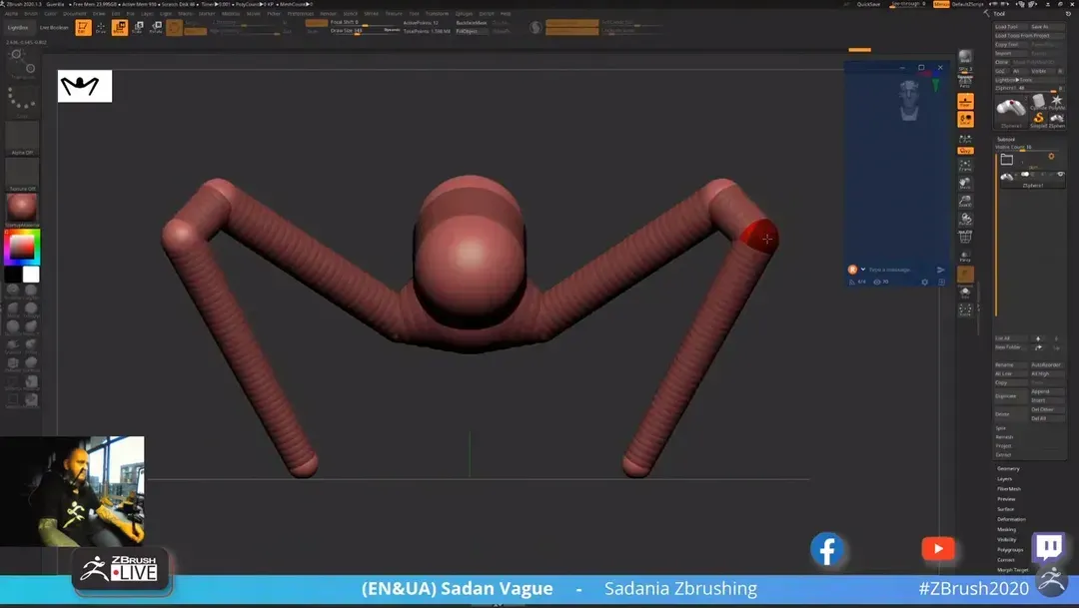Toggle ZSphere1 subtool eye visibility
This screenshot has height=608, width=1079.
coord(1060,175)
